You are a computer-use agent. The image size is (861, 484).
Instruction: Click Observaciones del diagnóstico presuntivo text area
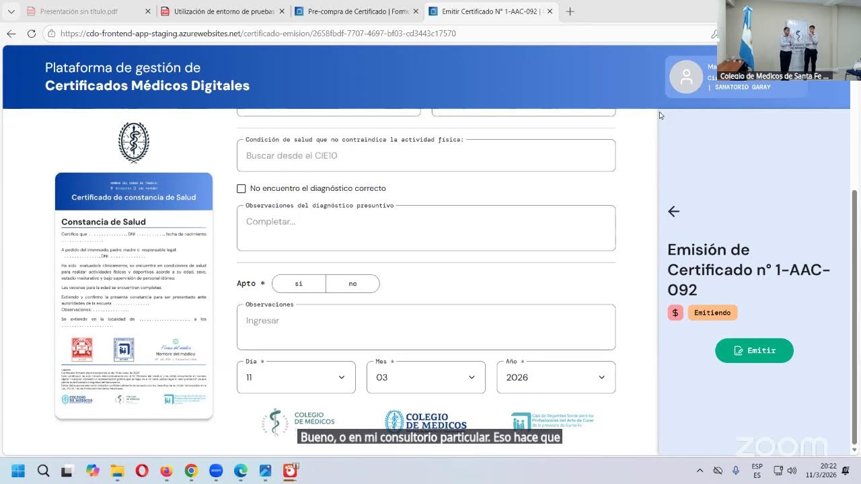click(426, 228)
